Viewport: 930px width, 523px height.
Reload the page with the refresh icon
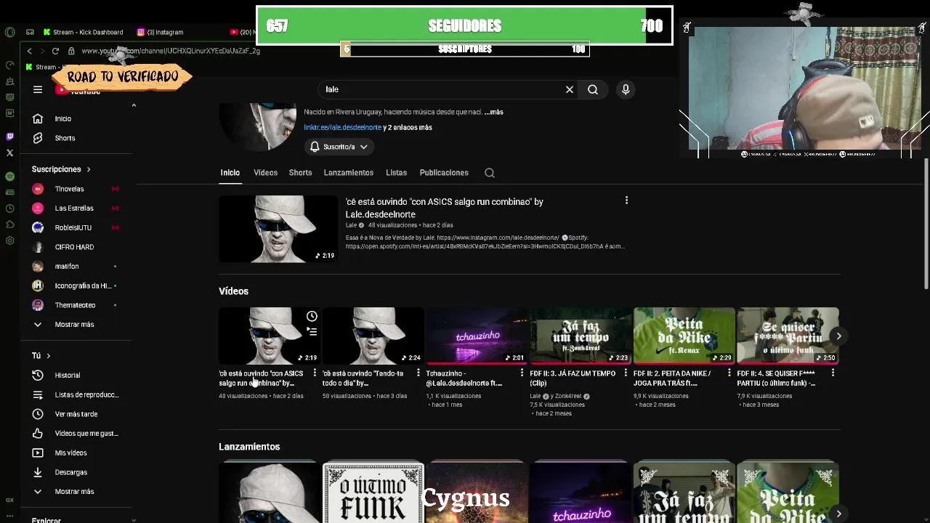55,51
